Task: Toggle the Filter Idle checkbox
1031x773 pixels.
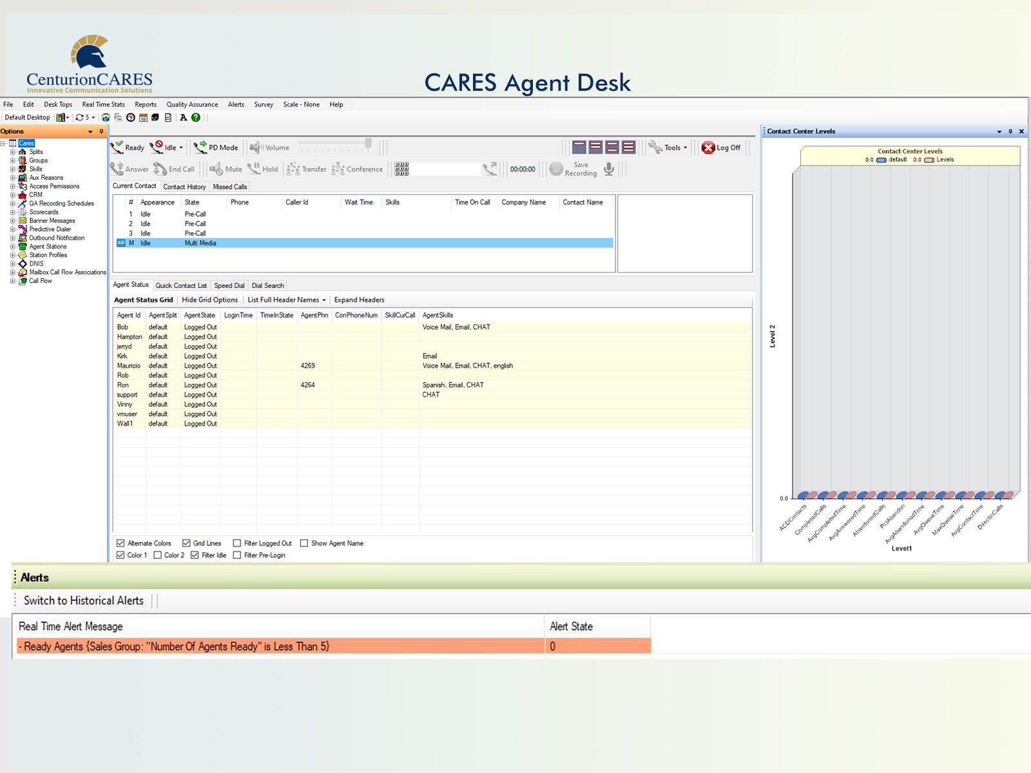Action: [195, 555]
